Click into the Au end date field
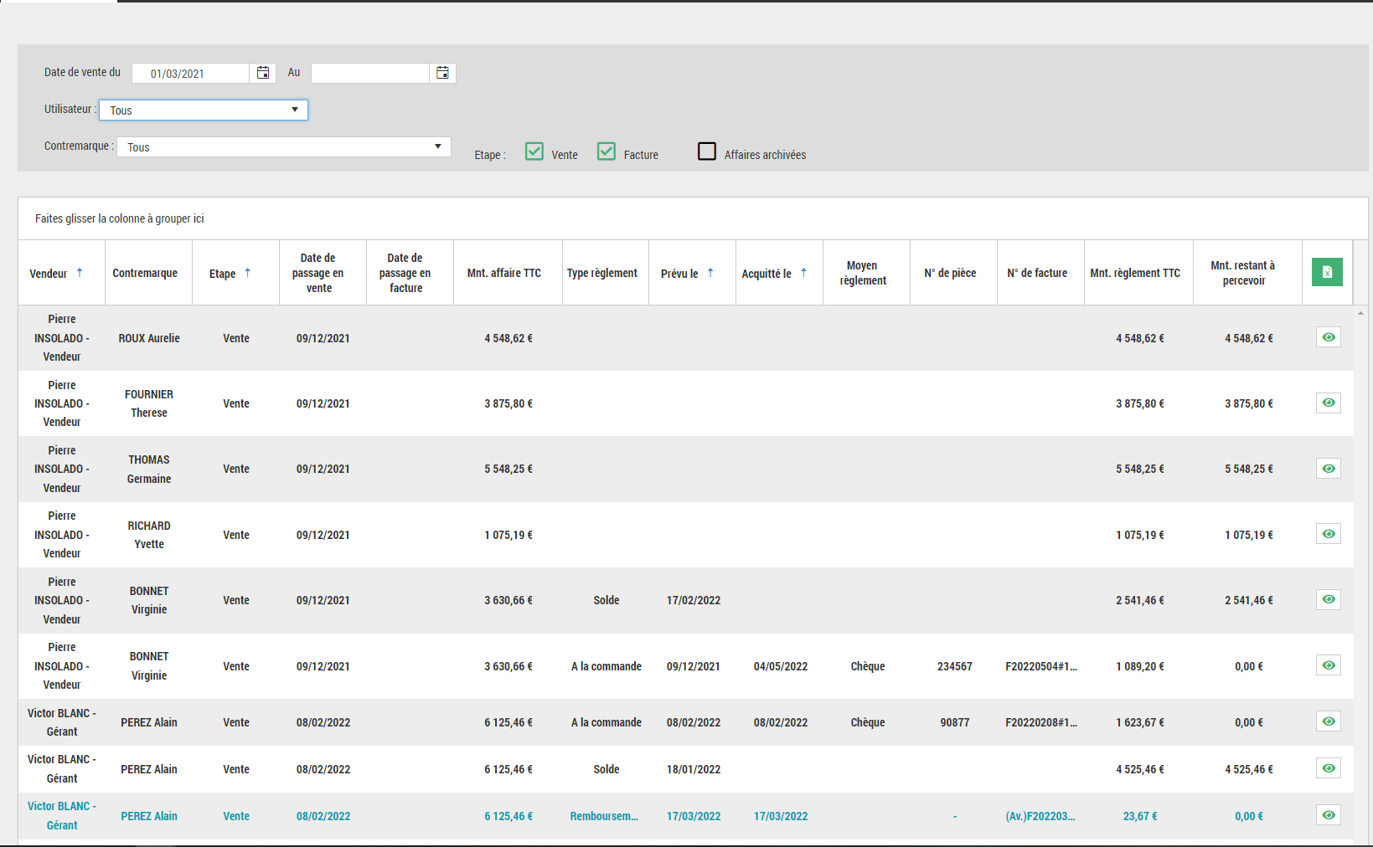Viewport: 1373px width, 847px height. click(369, 73)
